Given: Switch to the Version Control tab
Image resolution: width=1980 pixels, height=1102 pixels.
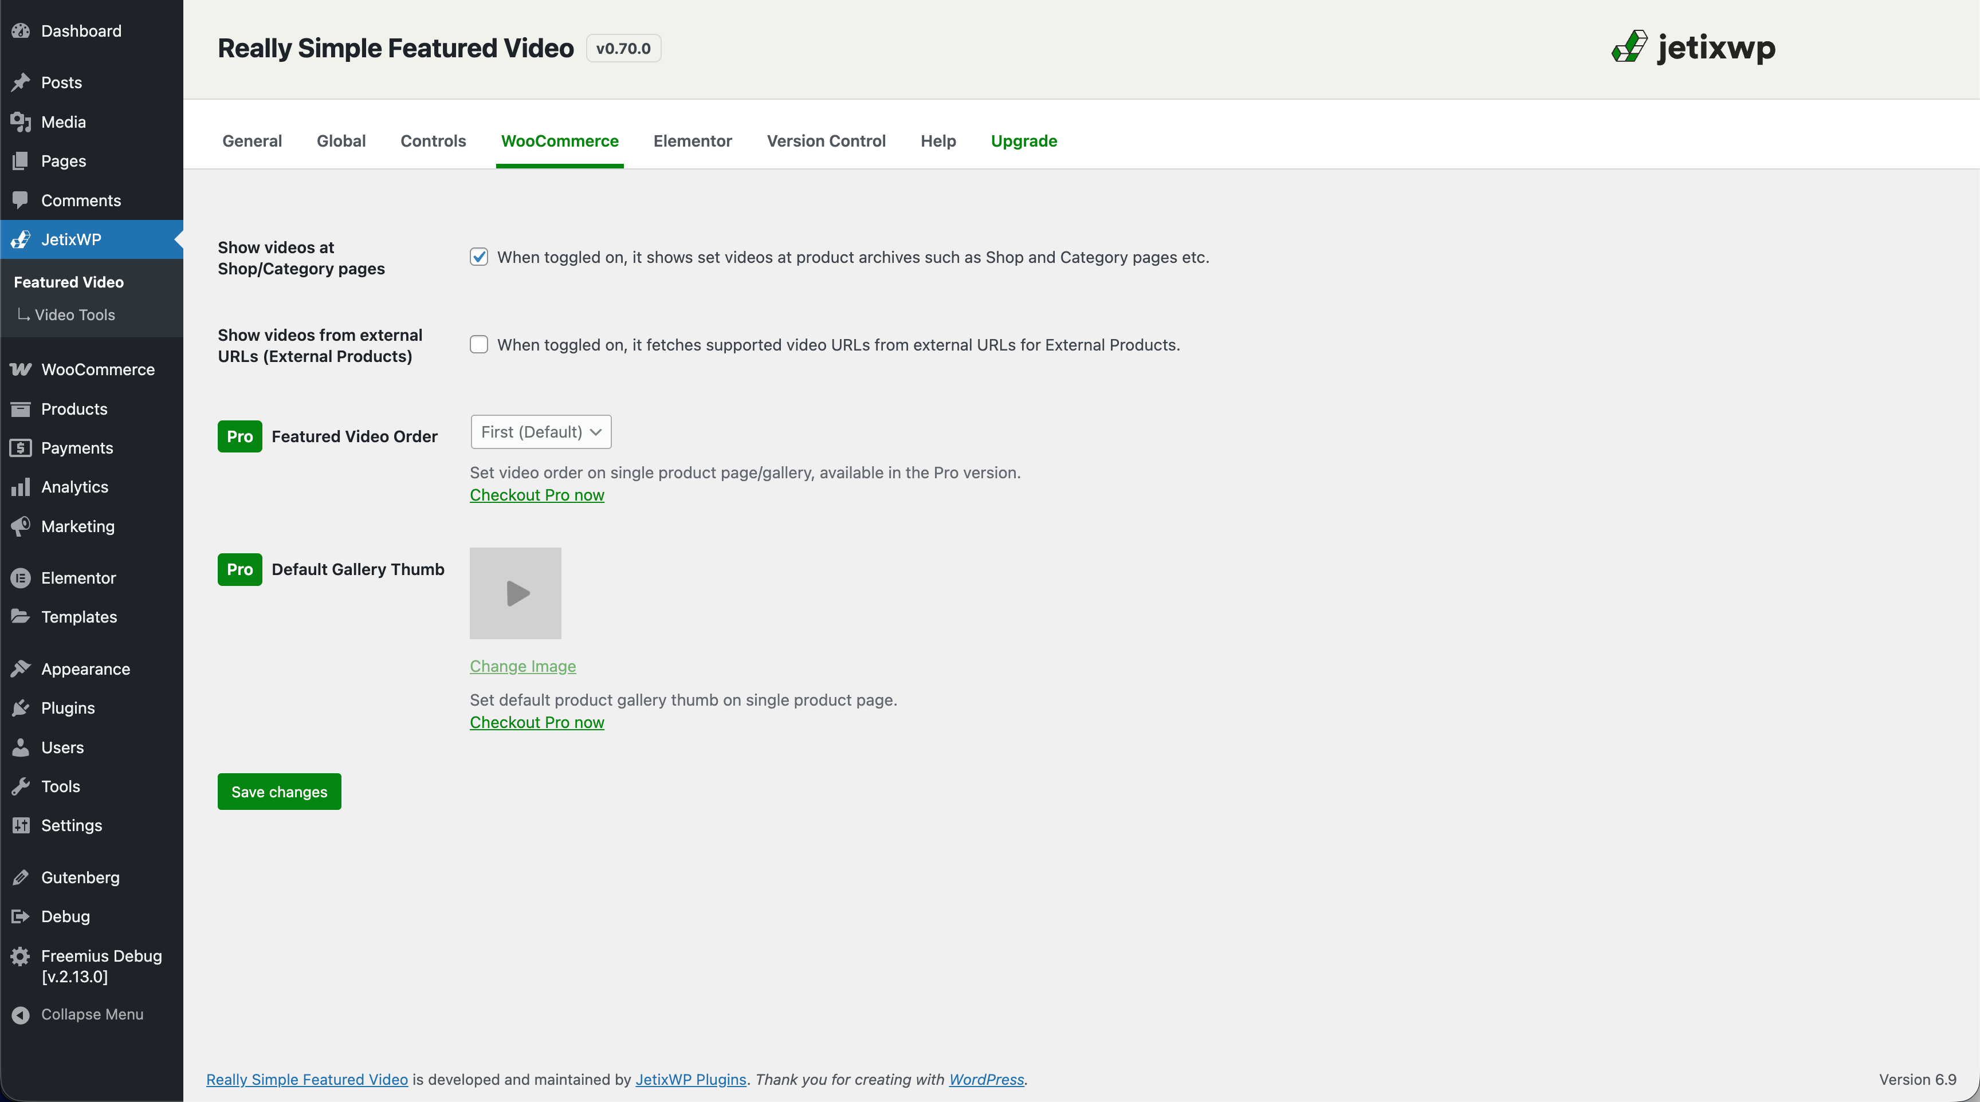Looking at the screenshot, I should click(x=826, y=141).
